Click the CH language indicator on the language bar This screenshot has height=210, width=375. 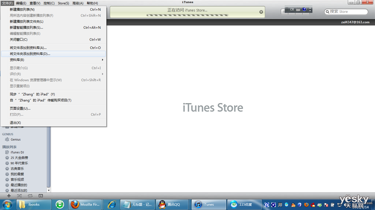(x=292, y=9)
